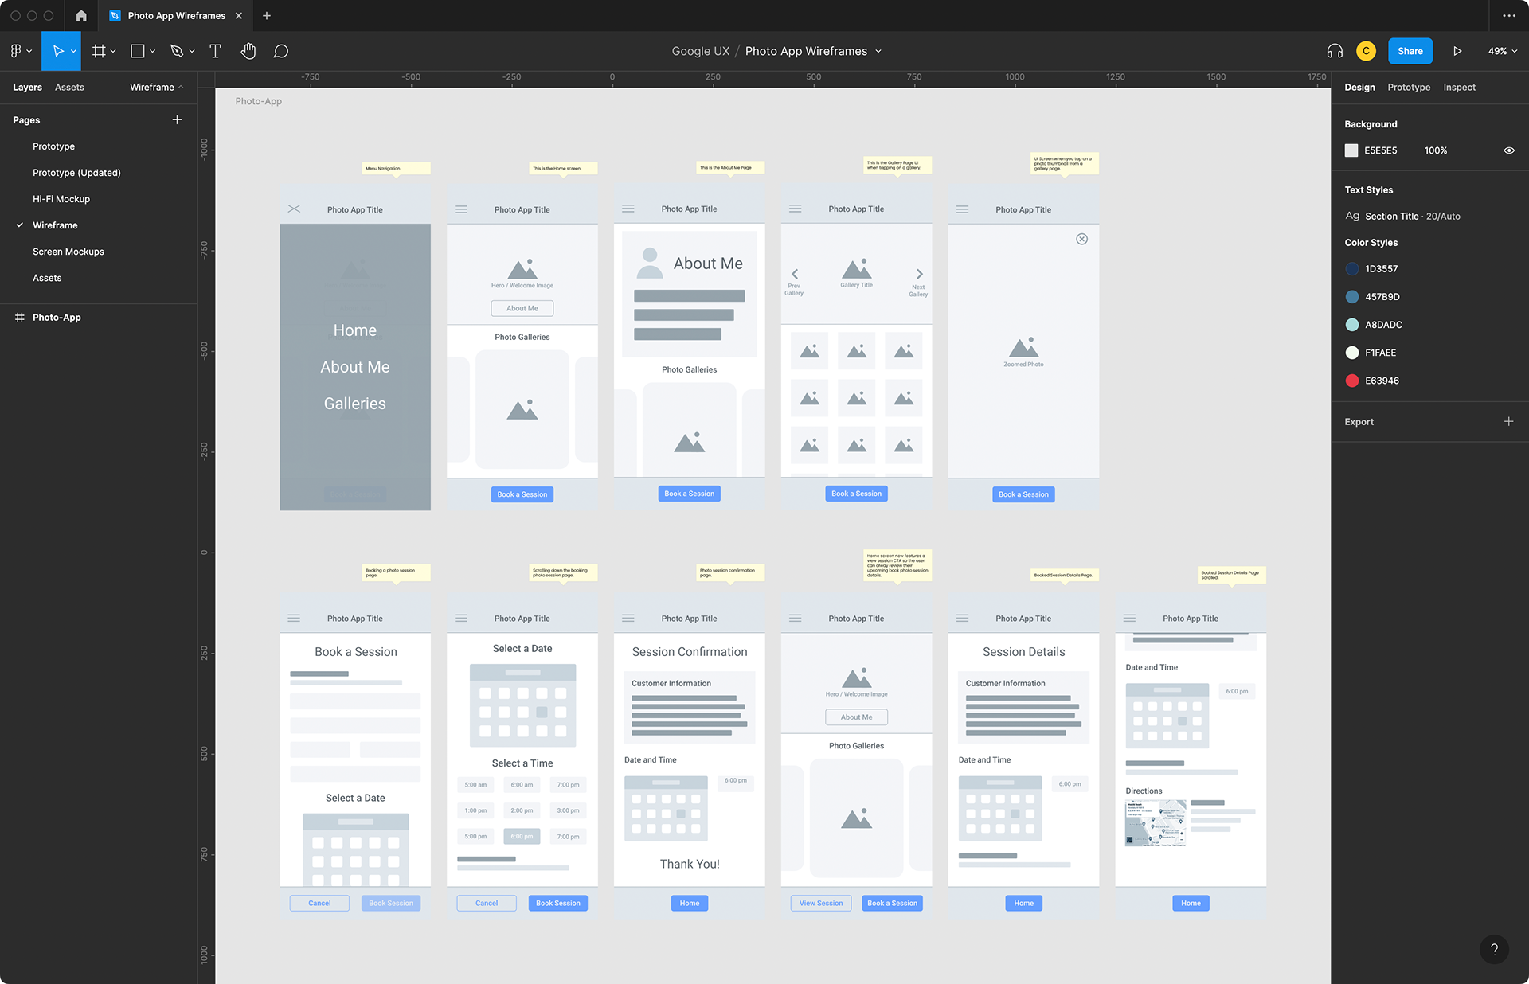Open the 49% zoom dropdown
1529x984 pixels.
pyautogui.click(x=1502, y=51)
